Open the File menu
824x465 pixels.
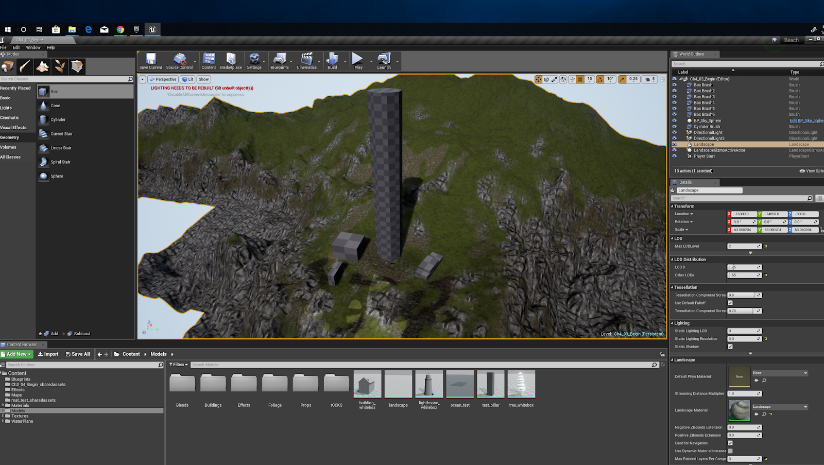pos(3,47)
